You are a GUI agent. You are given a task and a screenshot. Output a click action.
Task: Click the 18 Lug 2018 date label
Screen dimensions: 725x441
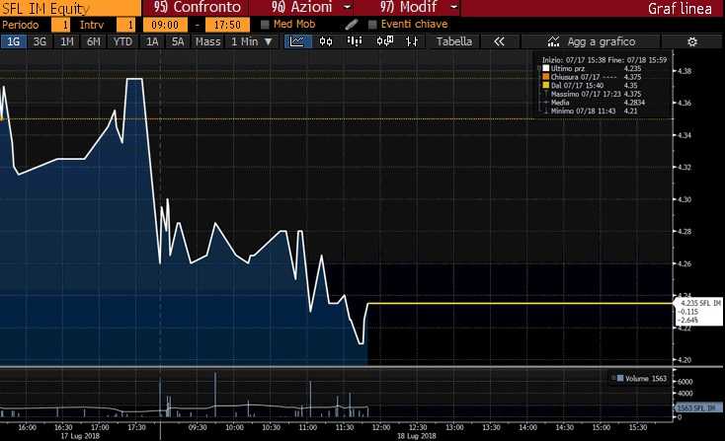tap(416, 436)
